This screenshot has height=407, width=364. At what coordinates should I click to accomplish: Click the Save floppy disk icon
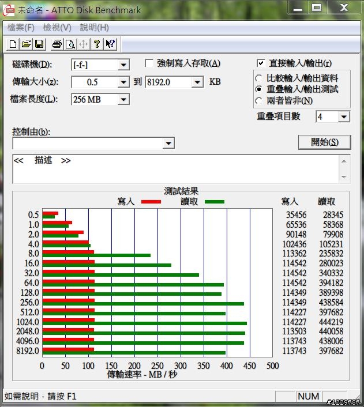pyautogui.click(x=39, y=44)
